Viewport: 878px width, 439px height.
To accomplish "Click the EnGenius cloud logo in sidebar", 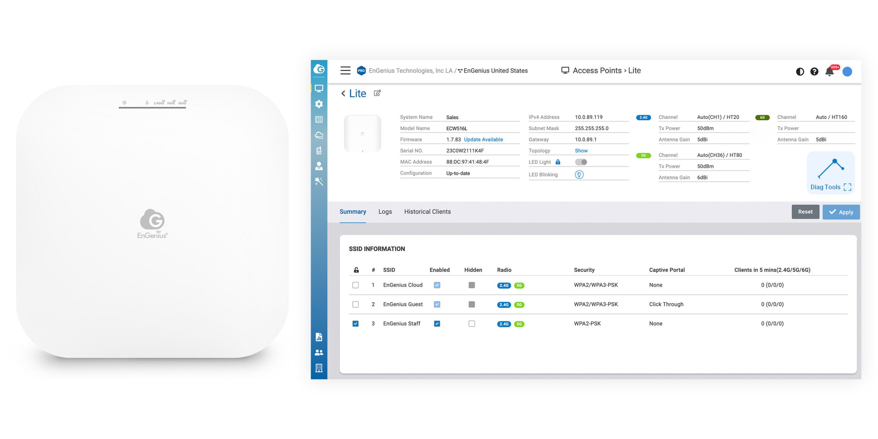I will click(x=319, y=69).
